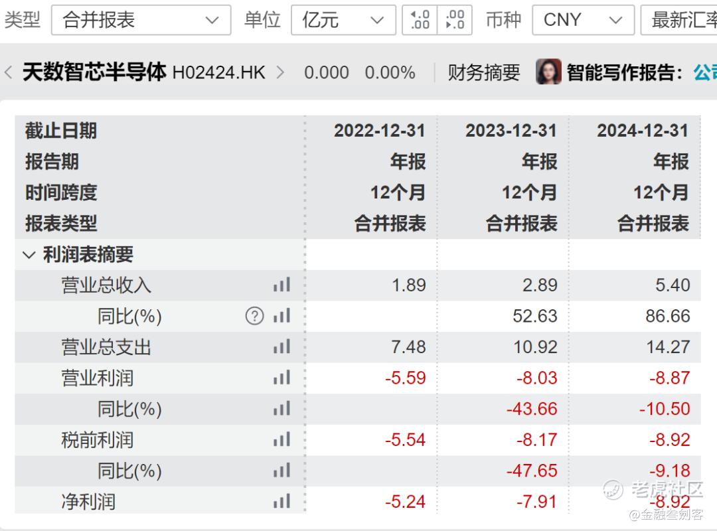Click revenue growth value 86.66
The width and height of the screenshot is (717, 531).
coord(668,316)
